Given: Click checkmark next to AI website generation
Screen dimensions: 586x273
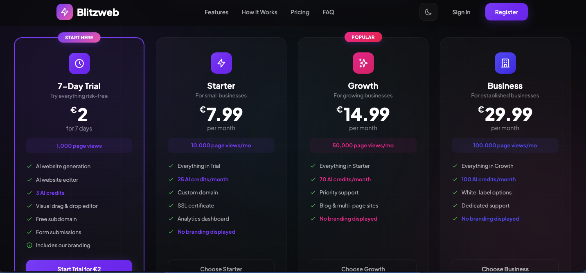Looking at the screenshot, I should [29, 166].
